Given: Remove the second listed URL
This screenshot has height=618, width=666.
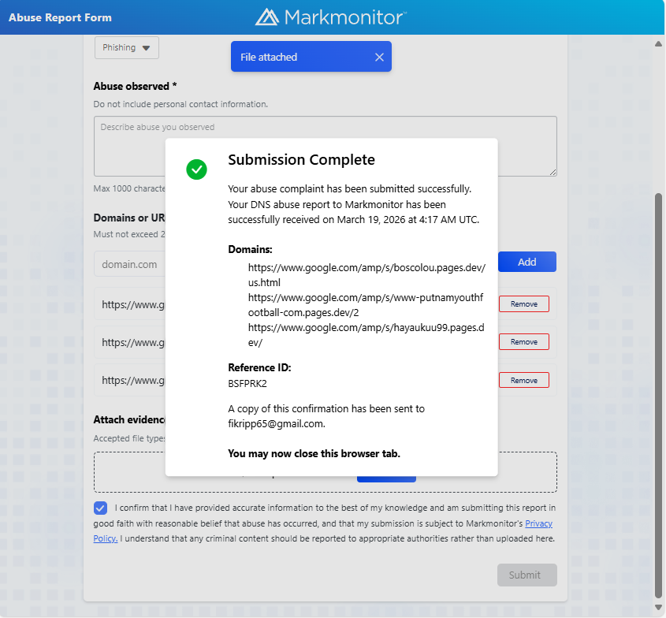Looking at the screenshot, I should coord(523,341).
